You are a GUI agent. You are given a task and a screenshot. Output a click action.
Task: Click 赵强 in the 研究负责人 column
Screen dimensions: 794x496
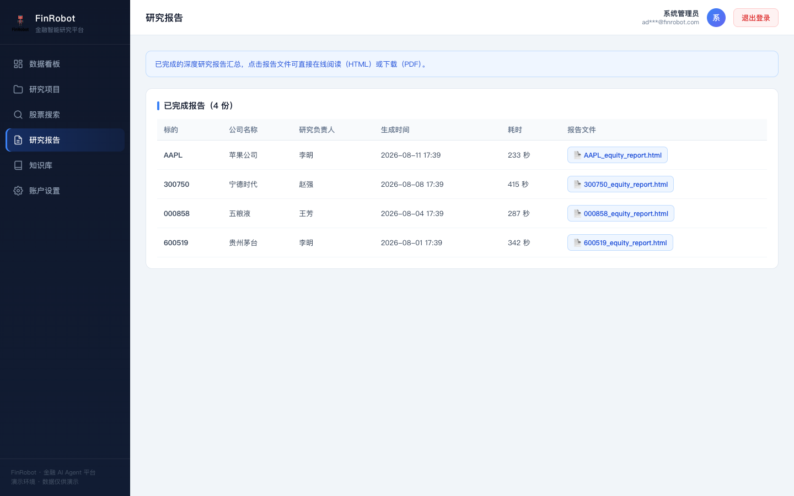(306, 184)
